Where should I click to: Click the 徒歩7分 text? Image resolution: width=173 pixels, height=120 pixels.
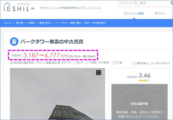[66, 62]
